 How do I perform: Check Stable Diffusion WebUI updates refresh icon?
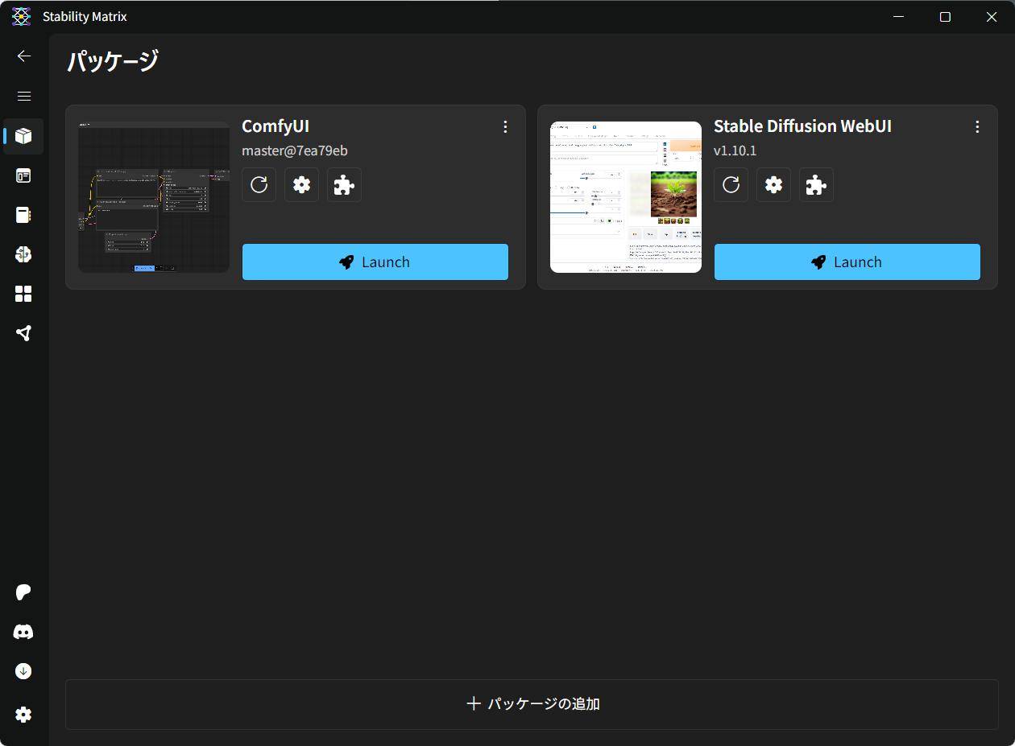[731, 185]
